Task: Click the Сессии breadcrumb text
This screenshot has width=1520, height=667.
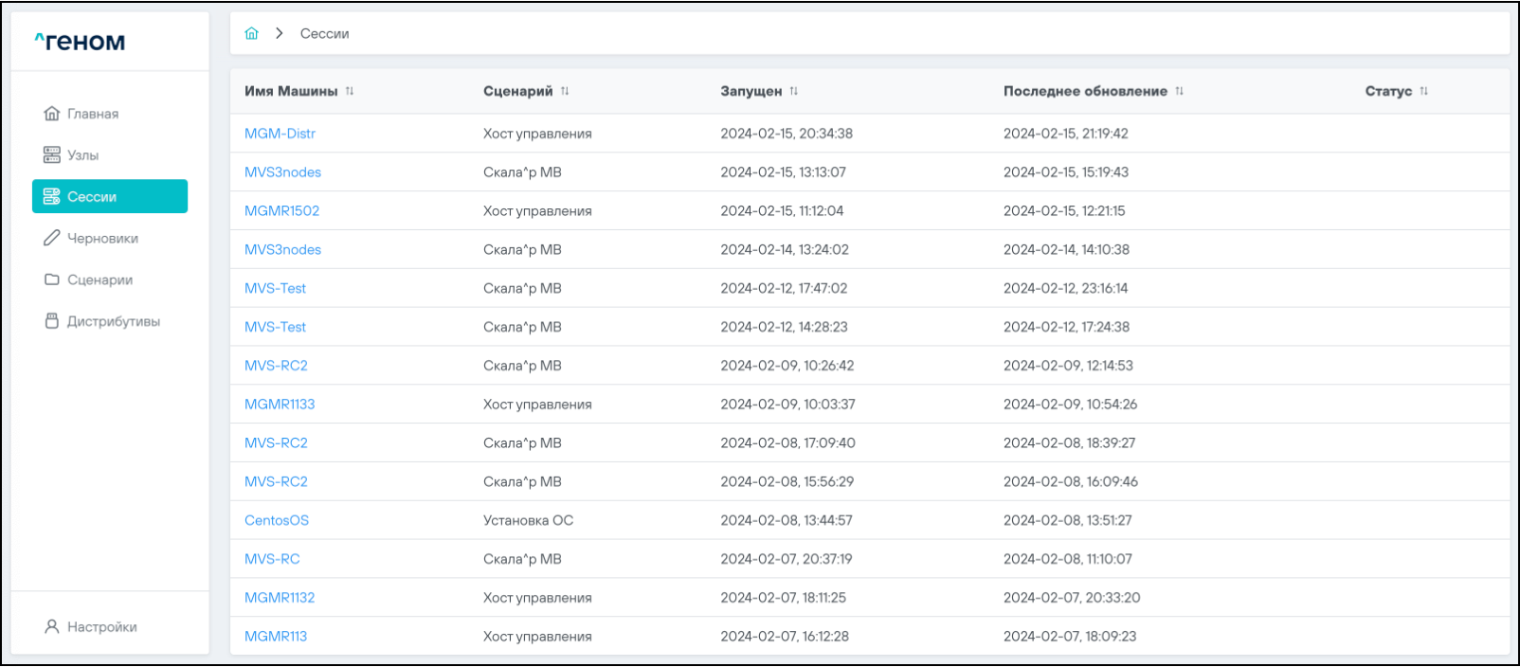Action: [x=324, y=33]
